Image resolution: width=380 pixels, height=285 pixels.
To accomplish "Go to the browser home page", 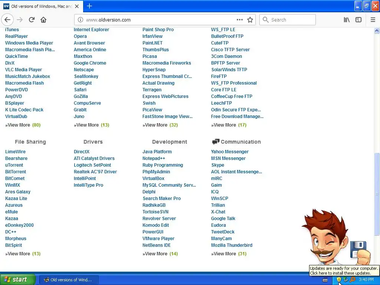I will (43, 20).
